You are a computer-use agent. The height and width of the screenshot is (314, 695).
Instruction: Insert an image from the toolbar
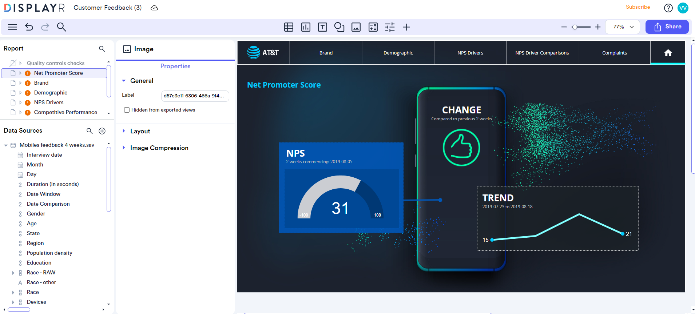click(x=356, y=27)
